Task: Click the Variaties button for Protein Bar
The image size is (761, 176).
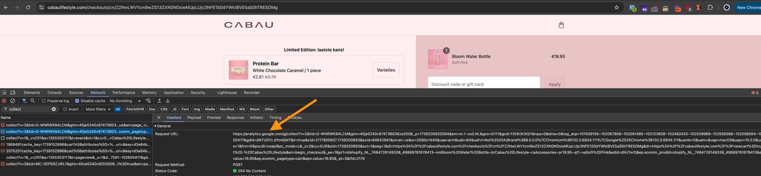Action: tap(386, 70)
